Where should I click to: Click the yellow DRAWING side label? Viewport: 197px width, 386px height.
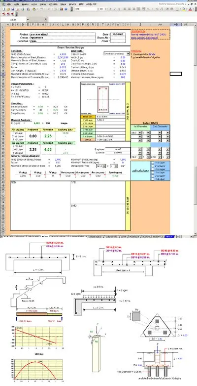128,111
